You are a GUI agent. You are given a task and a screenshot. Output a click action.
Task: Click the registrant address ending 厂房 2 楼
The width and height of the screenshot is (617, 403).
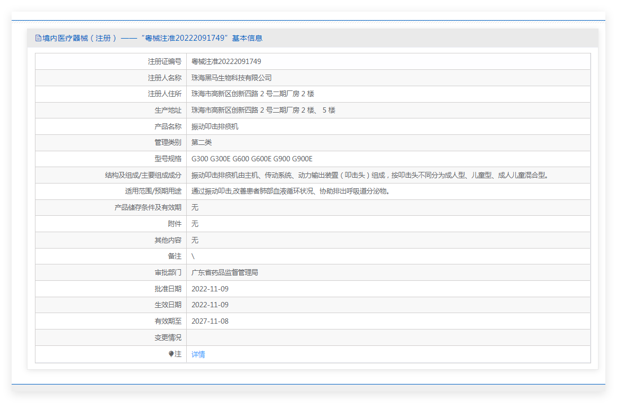tap(252, 94)
